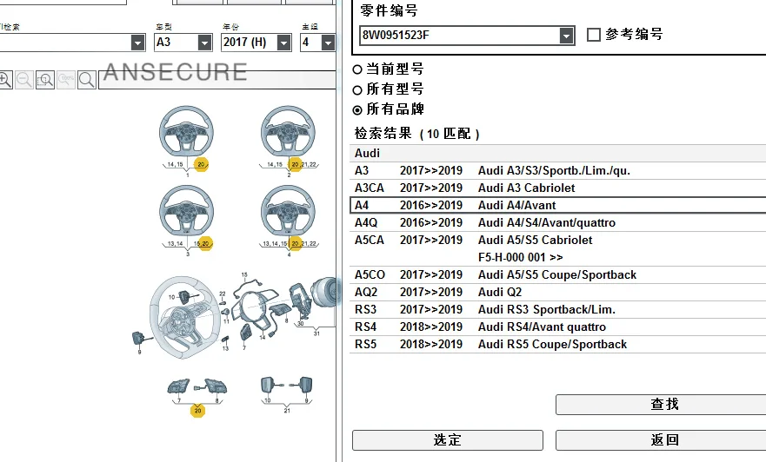Click highlighted 20 under wheel variant 1
The width and height of the screenshot is (766, 462).
[201, 164]
